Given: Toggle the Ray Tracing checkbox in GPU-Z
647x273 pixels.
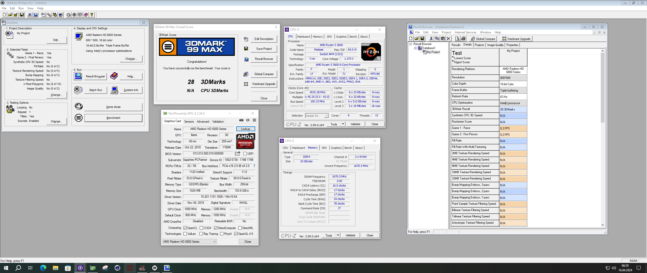Looking at the screenshot, I should point(201,234).
